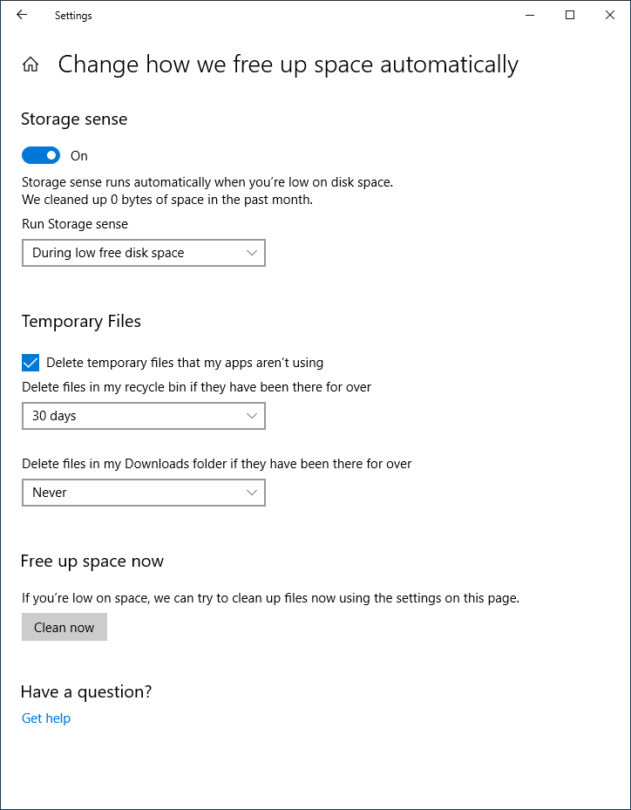Click the 'On' label beside the Storage sense toggle
The image size is (631, 810).
pos(79,156)
